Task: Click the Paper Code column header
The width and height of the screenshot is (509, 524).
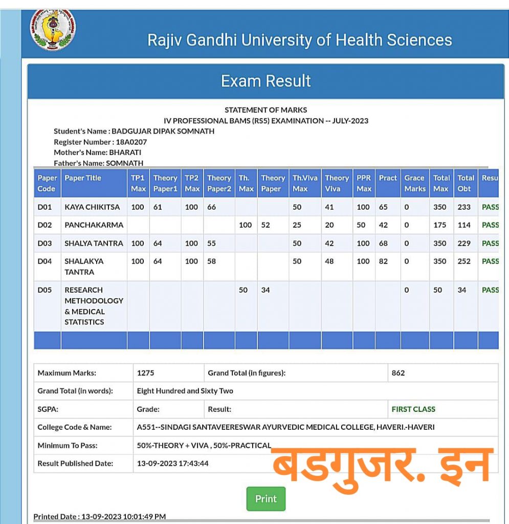Action: [47, 183]
